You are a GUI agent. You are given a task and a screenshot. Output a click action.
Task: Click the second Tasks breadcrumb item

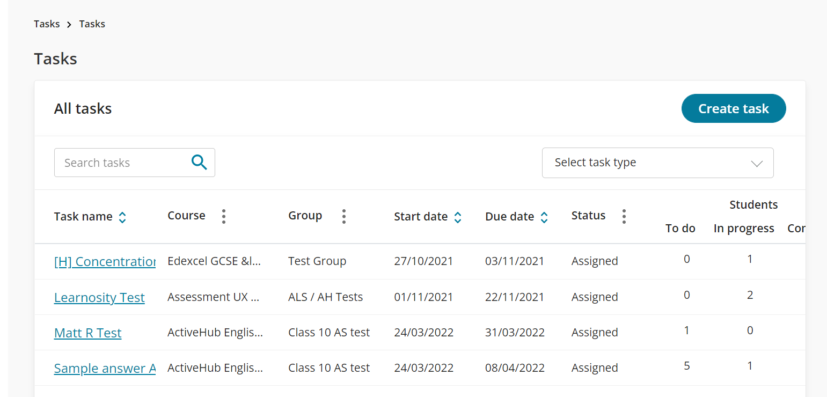pyautogui.click(x=92, y=24)
